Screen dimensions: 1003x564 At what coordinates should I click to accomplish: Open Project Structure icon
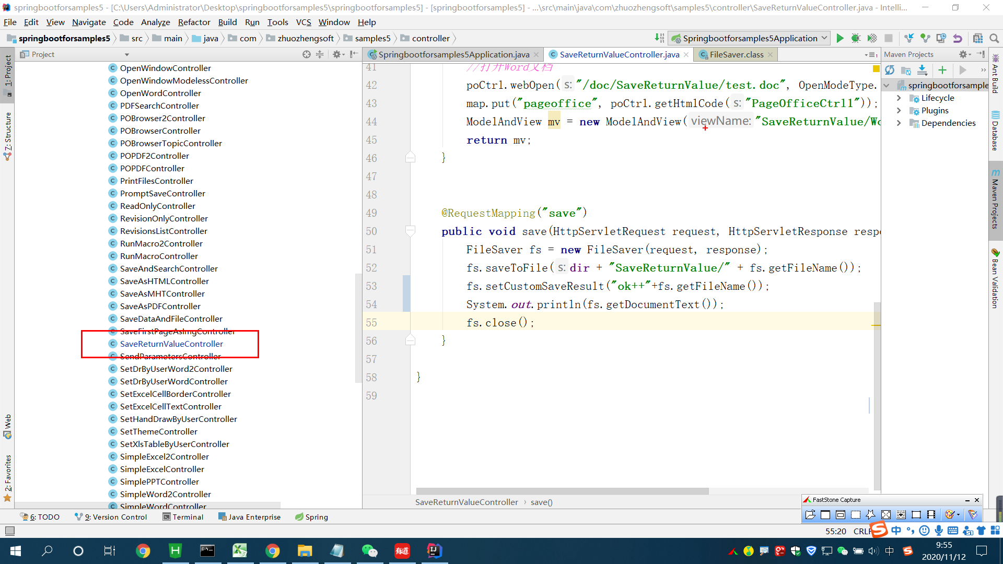[x=978, y=38]
